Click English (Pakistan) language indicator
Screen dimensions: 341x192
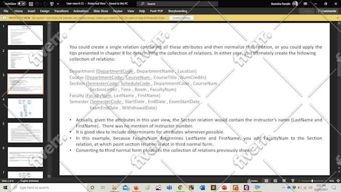(x=30, y=181)
